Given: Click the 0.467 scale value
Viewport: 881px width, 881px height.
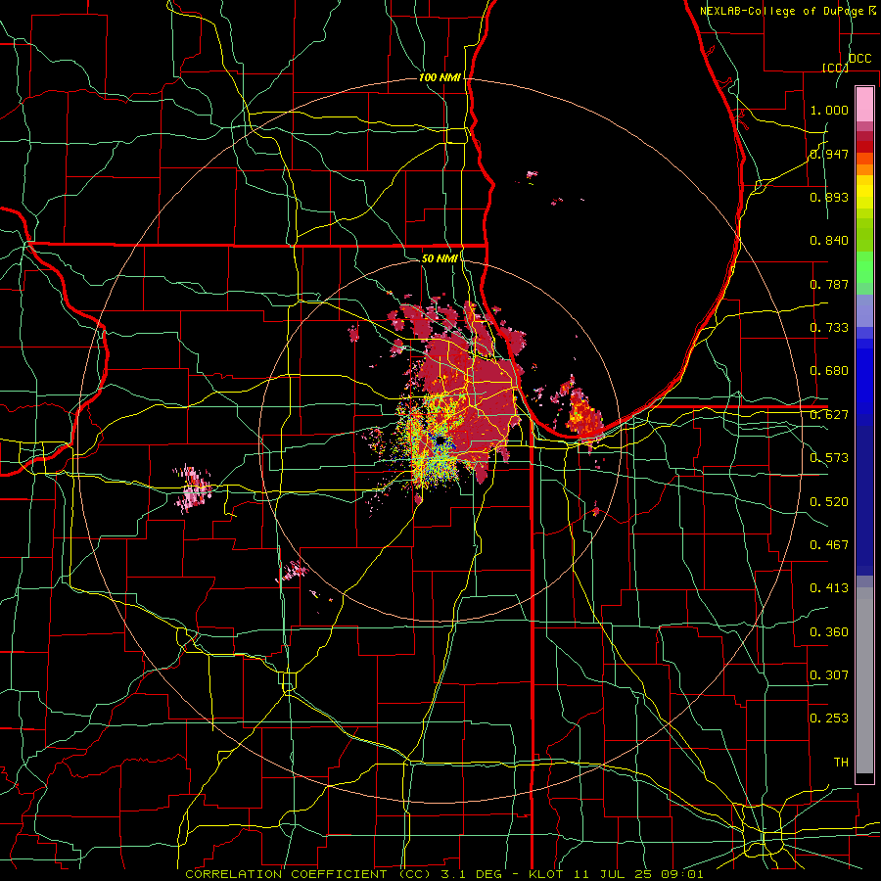Looking at the screenshot, I should 829,544.
